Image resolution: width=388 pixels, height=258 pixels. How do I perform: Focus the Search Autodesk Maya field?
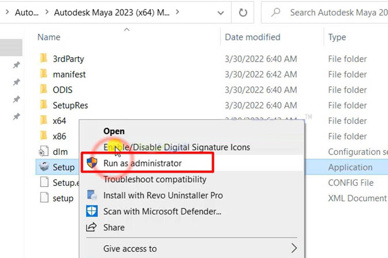click(x=325, y=12)
